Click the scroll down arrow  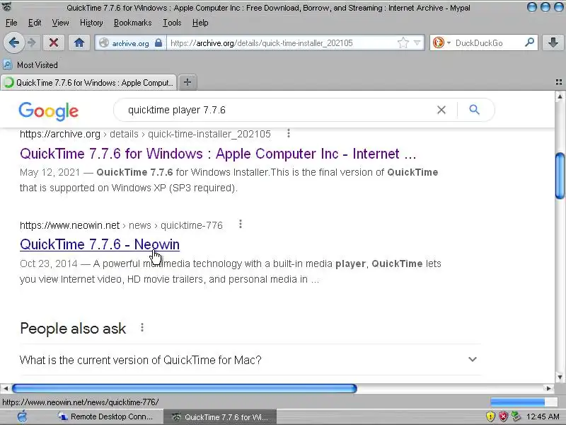[x=560, y=378]
